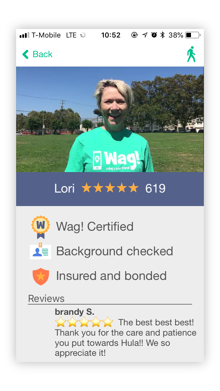Select the Wag! Certified text
The width and height of the screenshot is (220, 391).
click(x=95, y=227)
